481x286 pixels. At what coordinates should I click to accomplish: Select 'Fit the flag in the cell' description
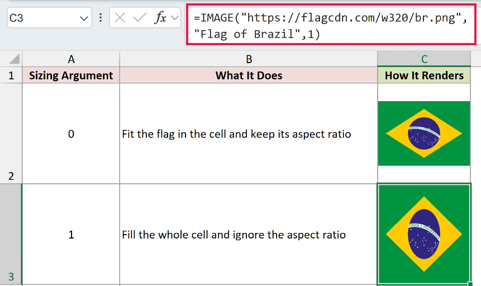tap(249, 134)
